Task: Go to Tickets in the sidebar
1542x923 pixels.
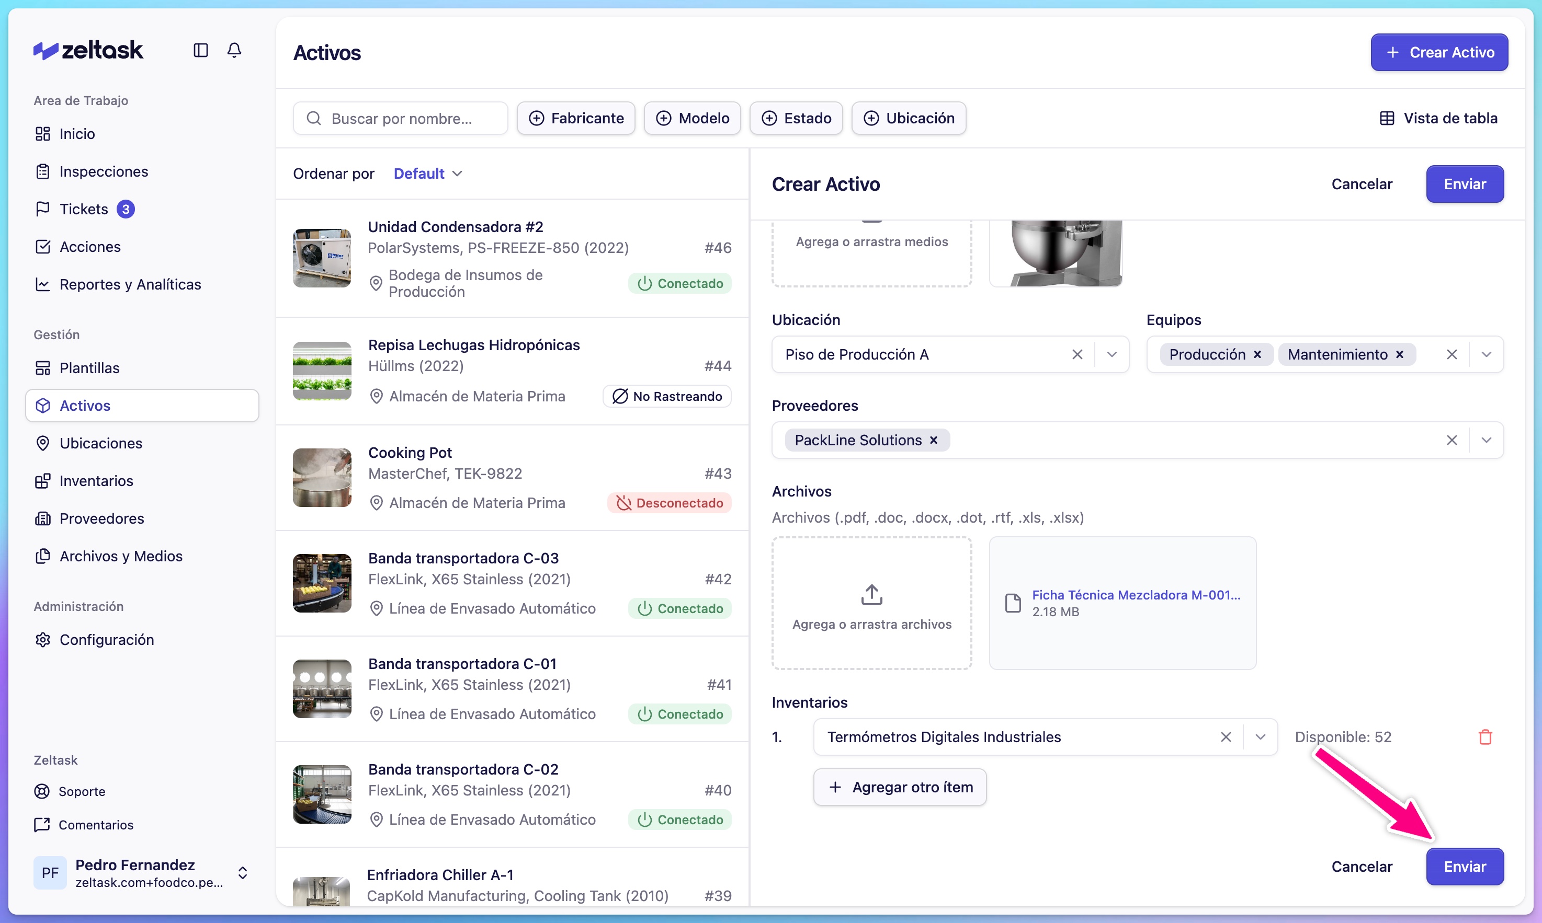Action: (x=83, y=209)
